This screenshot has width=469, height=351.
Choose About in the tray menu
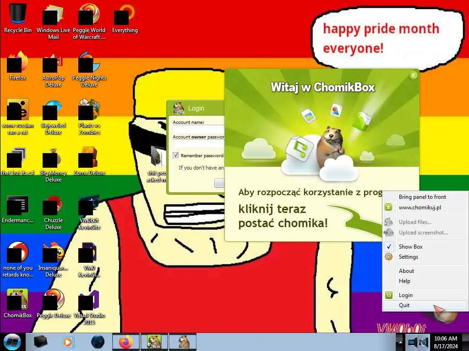pos(425,271)
